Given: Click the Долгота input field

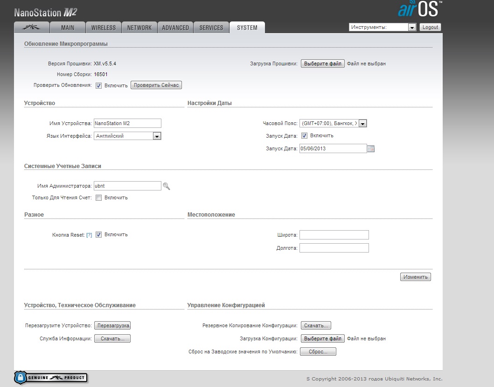Looking at the screenshot, I should click(334, 248).
